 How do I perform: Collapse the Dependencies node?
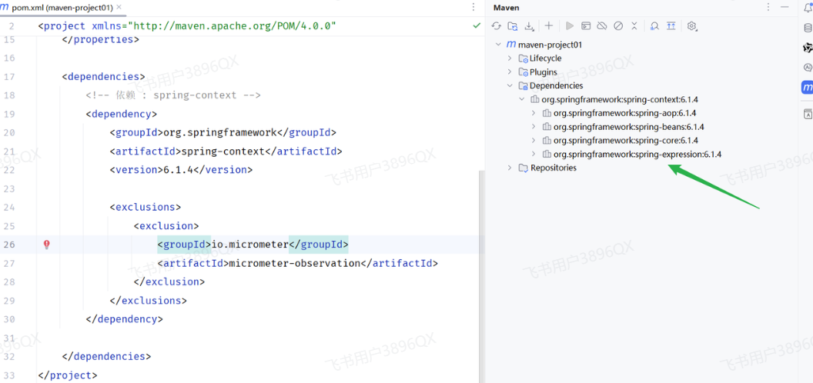click(x=510, y=85)
